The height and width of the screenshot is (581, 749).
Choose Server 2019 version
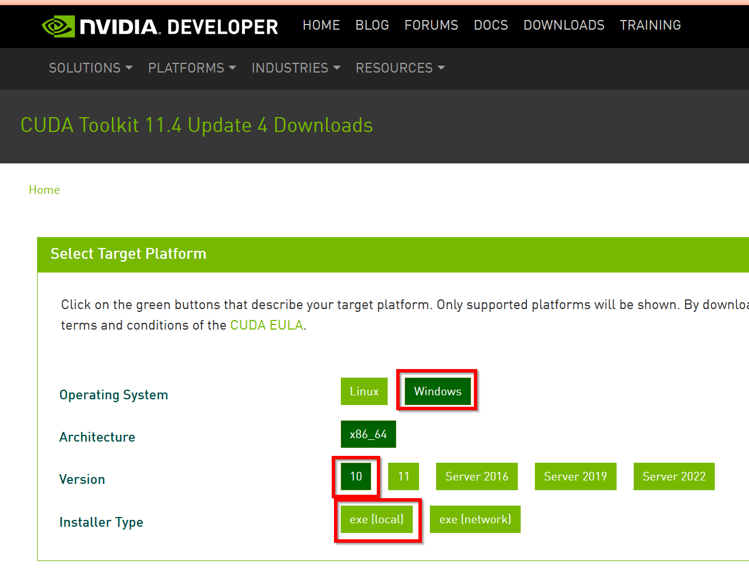point(575,476)
